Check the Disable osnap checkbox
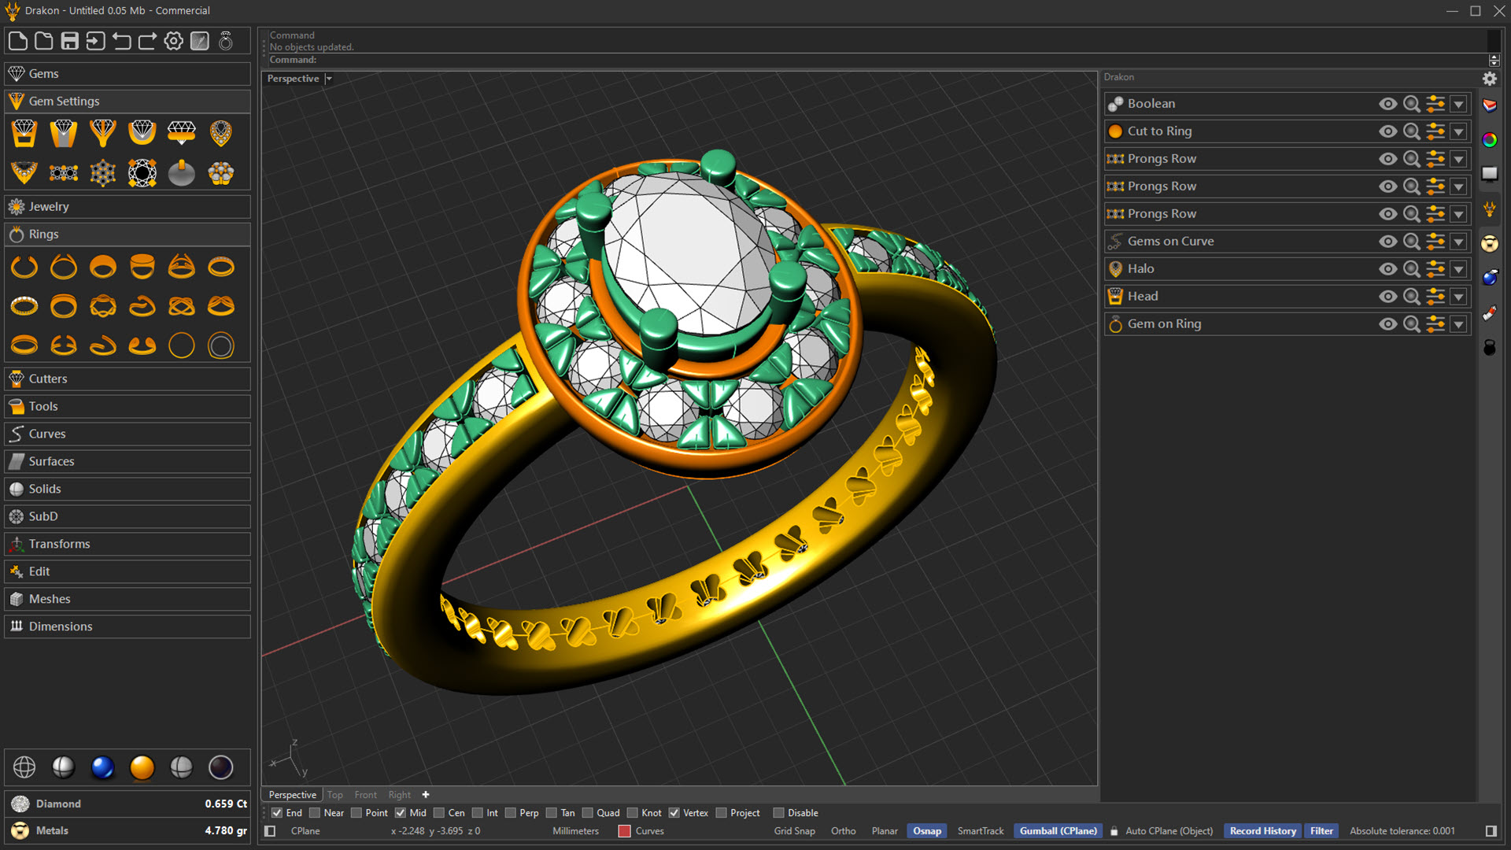Screen dimensions: 1511x850 [x=779, y=813]
